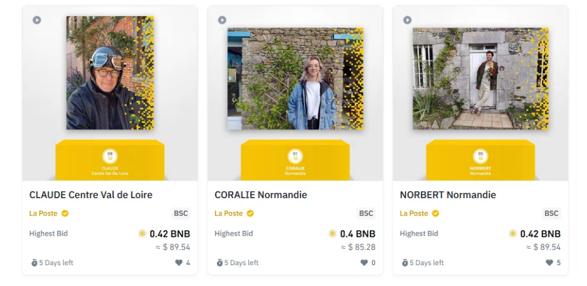Click verified badge on CORALIE card
Screen dimensions: 587x286
pyautogui.click(x=250, y=213)
